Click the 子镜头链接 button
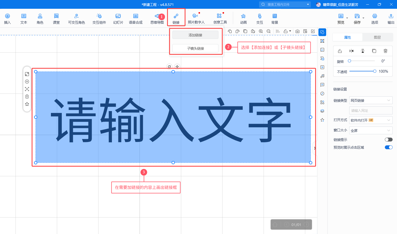Viewport: 397px width, 234px height. (x=195, y=48)
